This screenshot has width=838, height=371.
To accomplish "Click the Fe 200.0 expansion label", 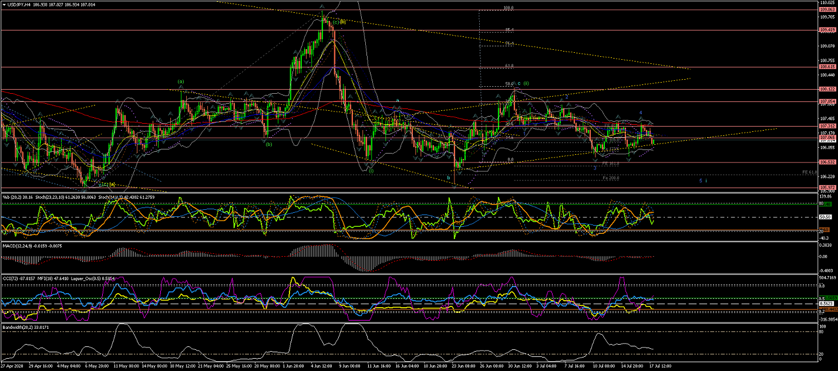I will [610, 178].
